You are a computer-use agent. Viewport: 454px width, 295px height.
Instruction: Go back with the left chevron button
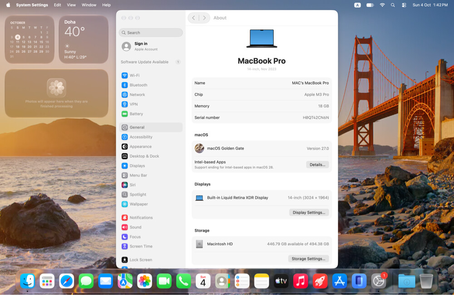(193, 18)
